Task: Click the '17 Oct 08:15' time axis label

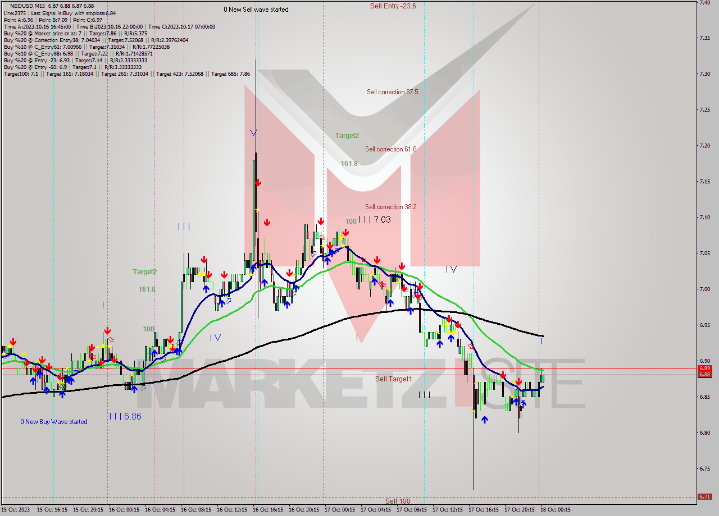Action: tap(411, 510)
